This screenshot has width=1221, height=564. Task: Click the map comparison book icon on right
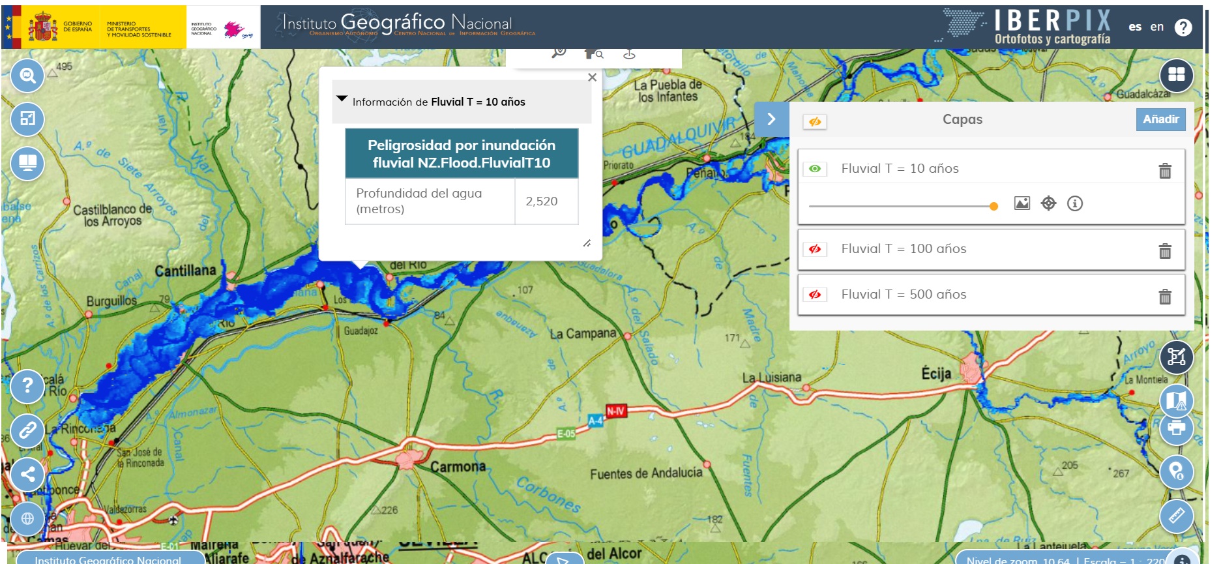click(x=1177, y=399)
